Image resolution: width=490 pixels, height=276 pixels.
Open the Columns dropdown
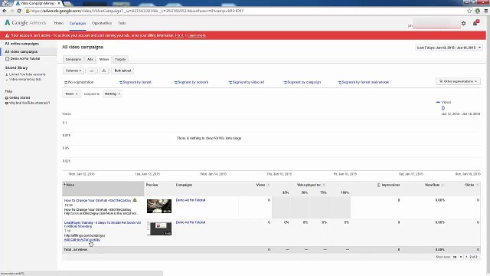click(x=73, y=71)
